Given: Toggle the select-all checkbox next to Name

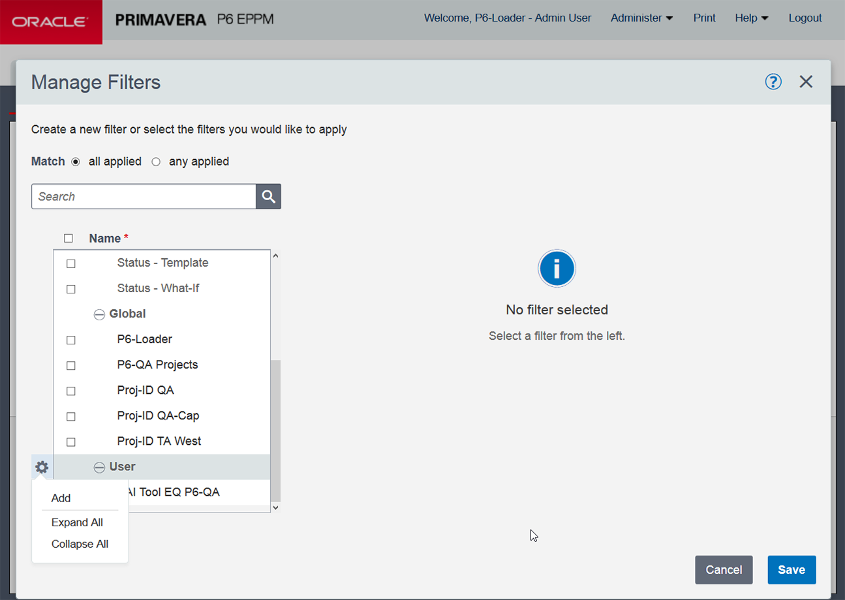Looking at the screenshot, I should 69,238.
